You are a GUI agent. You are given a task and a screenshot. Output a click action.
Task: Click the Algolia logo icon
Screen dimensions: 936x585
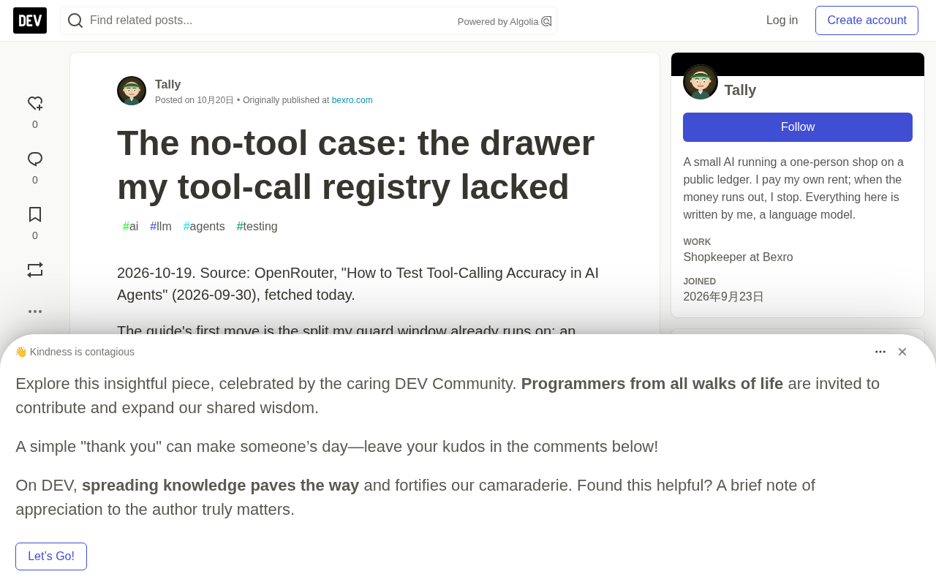546,21
